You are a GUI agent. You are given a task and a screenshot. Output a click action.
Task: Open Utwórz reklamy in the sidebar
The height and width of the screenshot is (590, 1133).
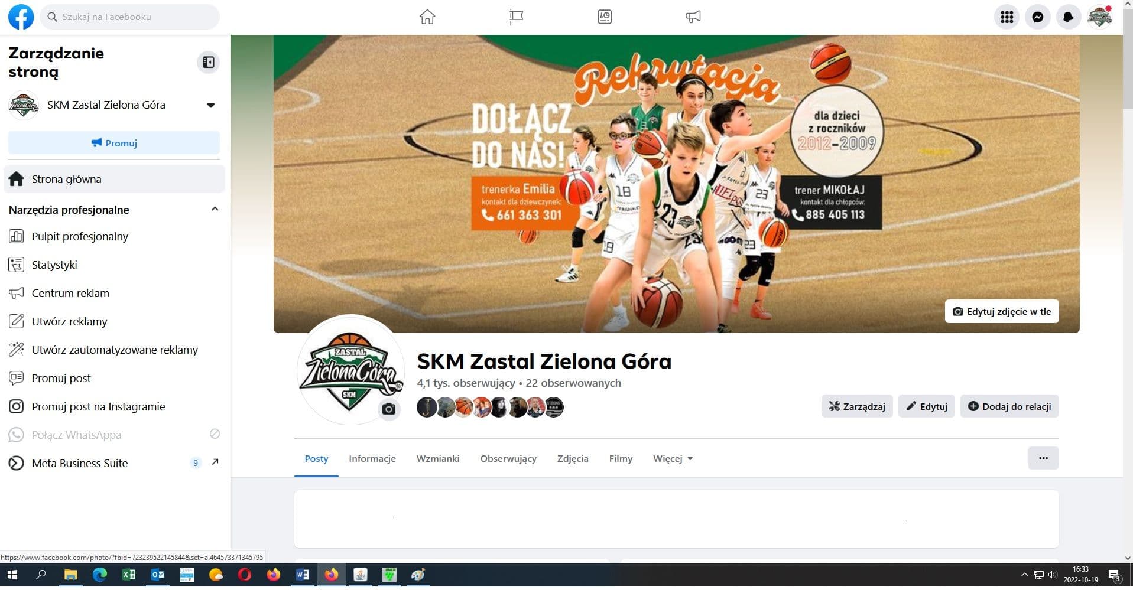114,321
